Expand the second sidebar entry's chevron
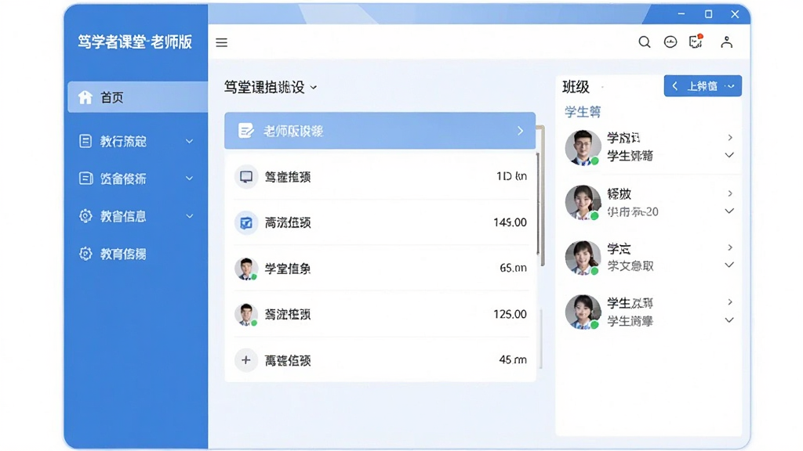803x451 pixels. coord(190,141)
